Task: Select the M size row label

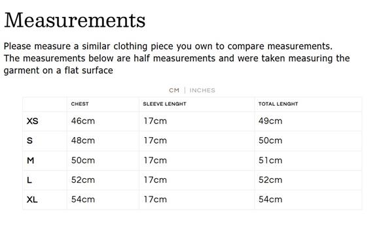Action: click(x=31, y=161)
